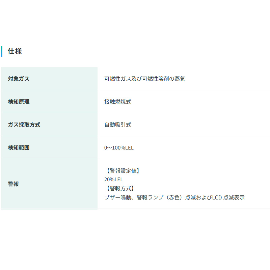Image resolution: width=270 pixels, height=270 pixels.
Task: Click the 【警報方式】 subheading
Action: (x=119, y=188)
